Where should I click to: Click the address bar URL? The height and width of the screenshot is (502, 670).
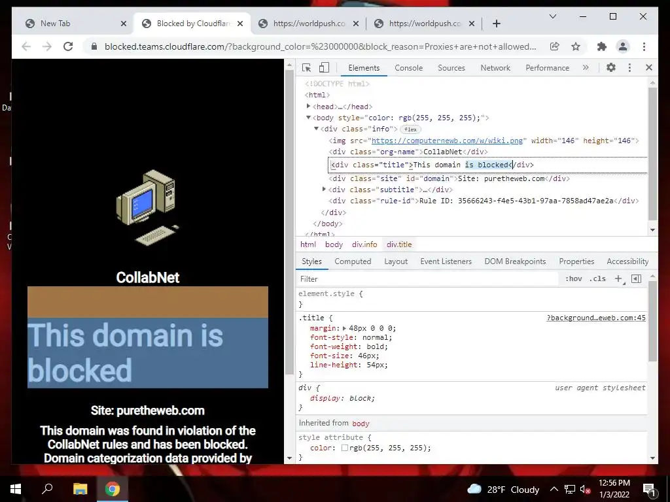point(320,46)
